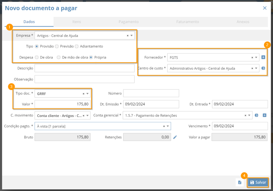Image resolution: width=273 pixels, height=191 pixels.
Task: Expand the Centro de custo dropdown
Action: coord(256,68)
